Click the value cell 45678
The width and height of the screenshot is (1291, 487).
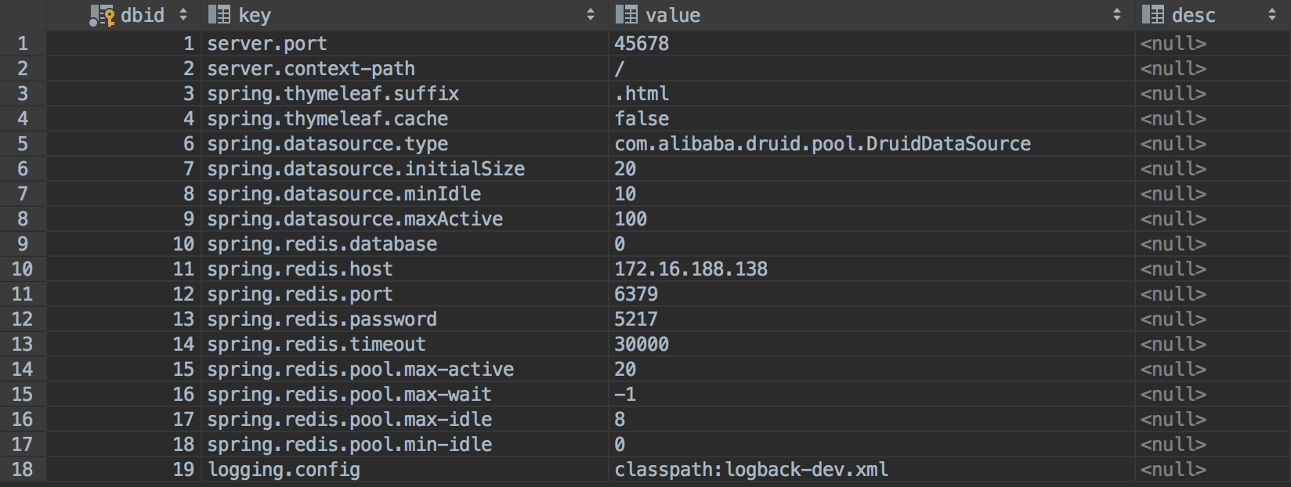coord(642,44)
